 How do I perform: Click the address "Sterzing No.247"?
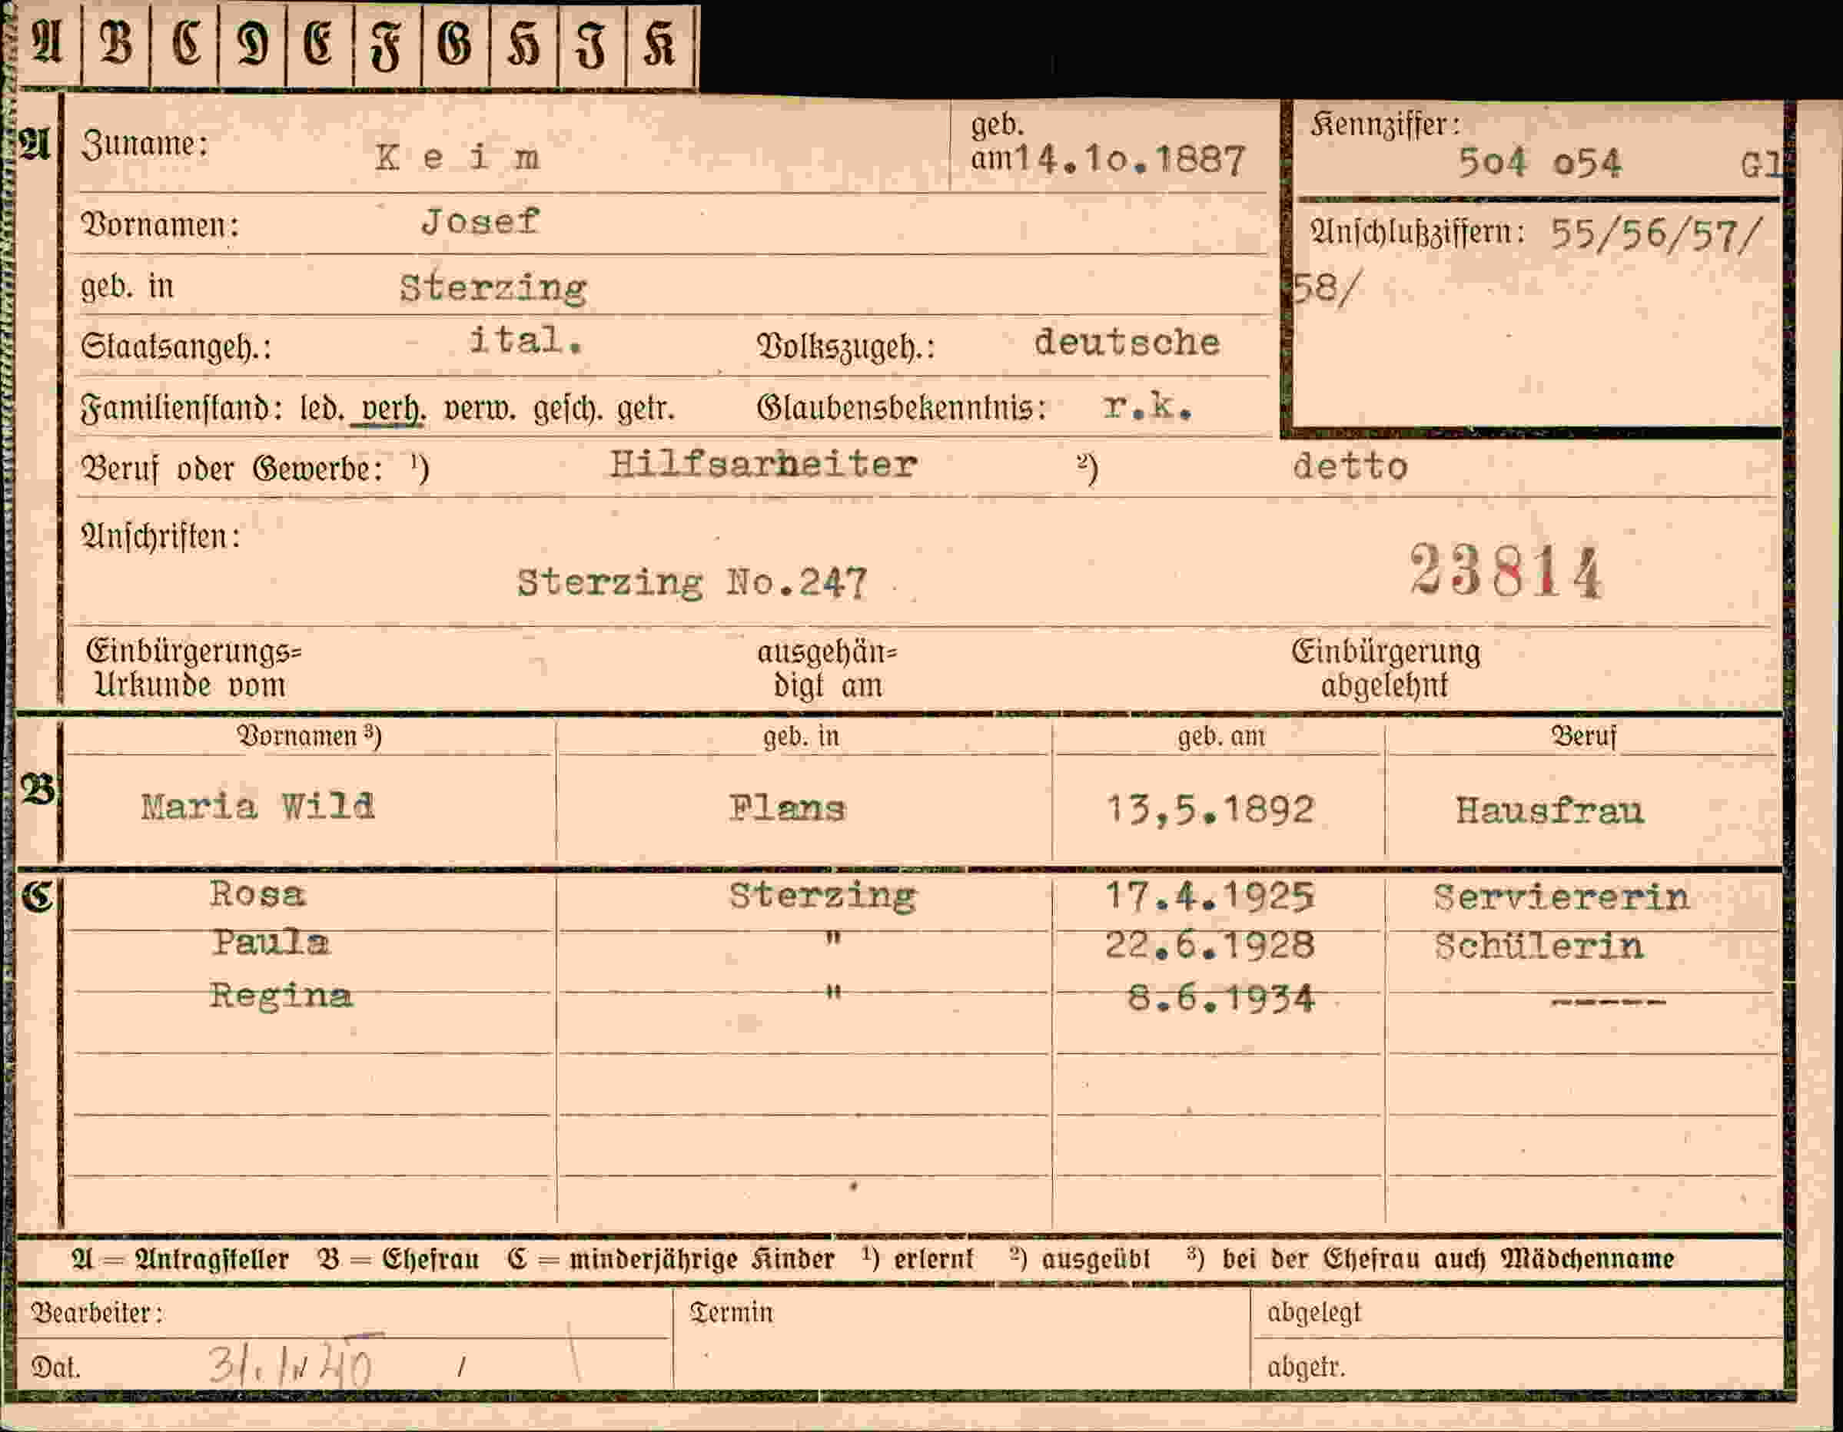tap(692, 583)
